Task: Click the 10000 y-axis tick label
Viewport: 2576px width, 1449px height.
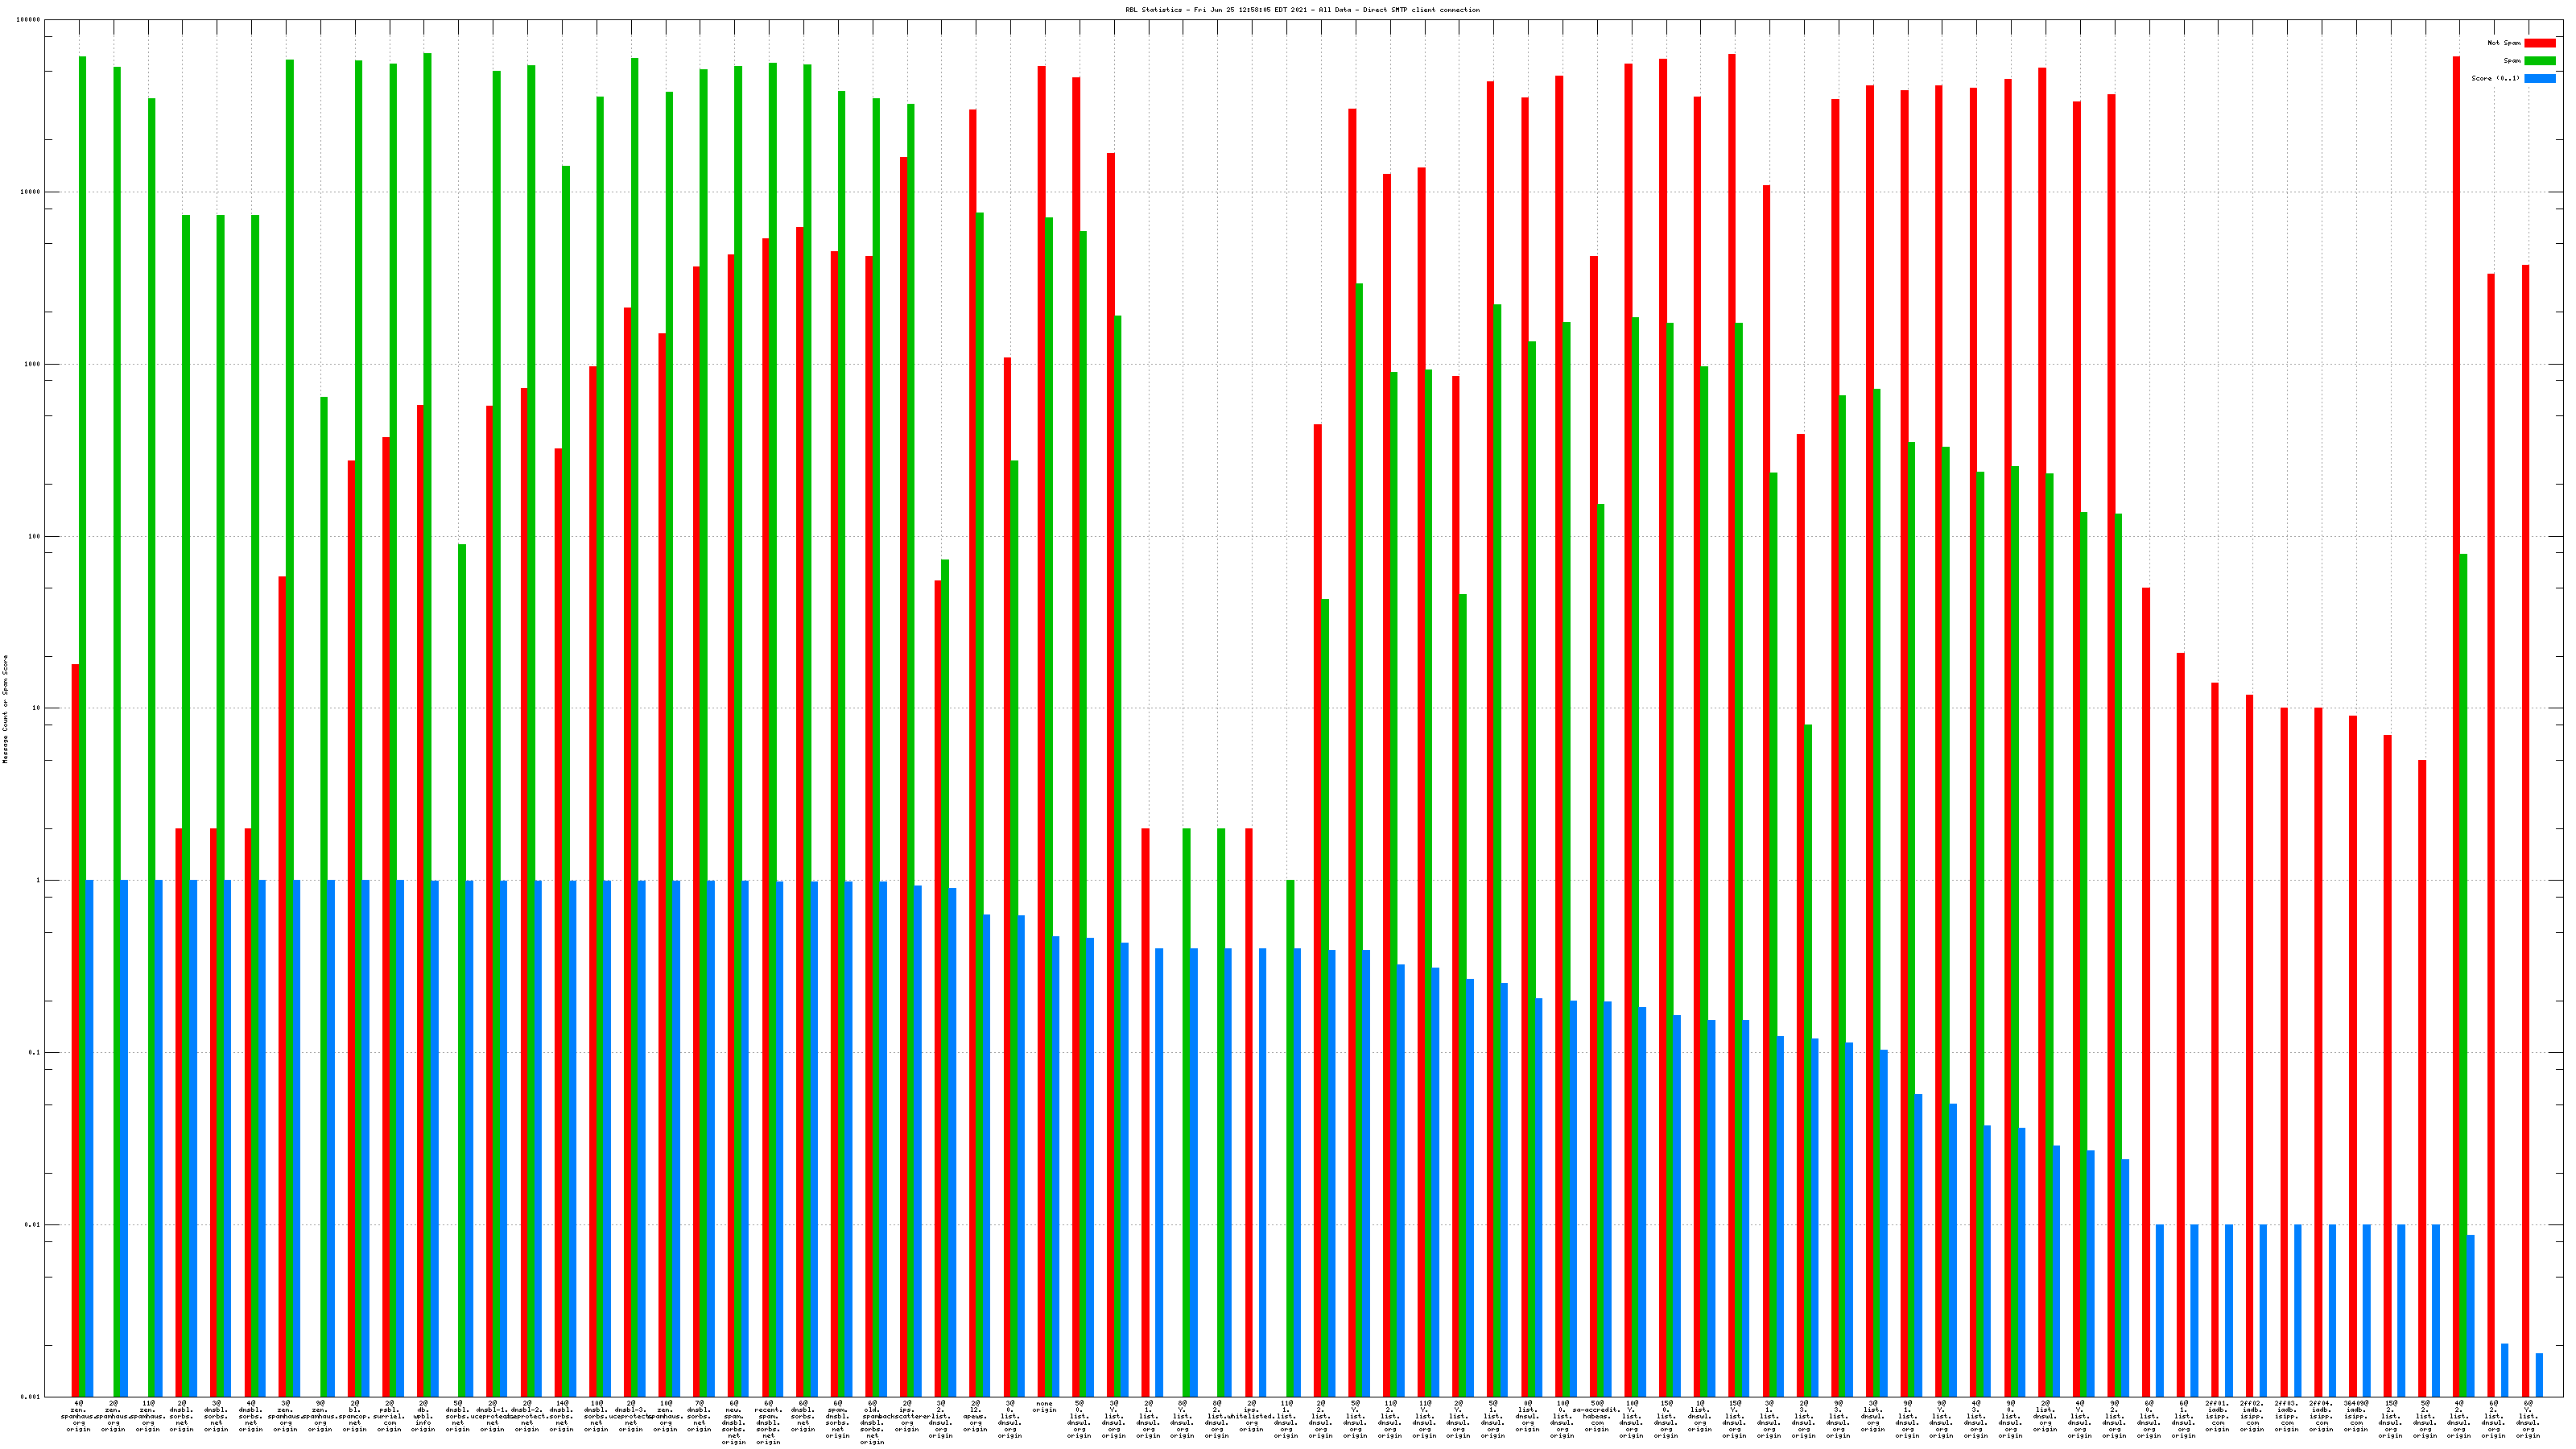Action: pyautogui.click(x=31, y=192)
